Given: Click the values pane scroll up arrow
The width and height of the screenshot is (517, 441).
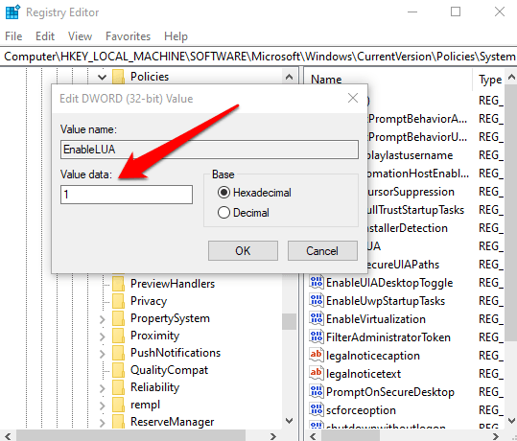Looking at the screenshot, I should (511, 77).
